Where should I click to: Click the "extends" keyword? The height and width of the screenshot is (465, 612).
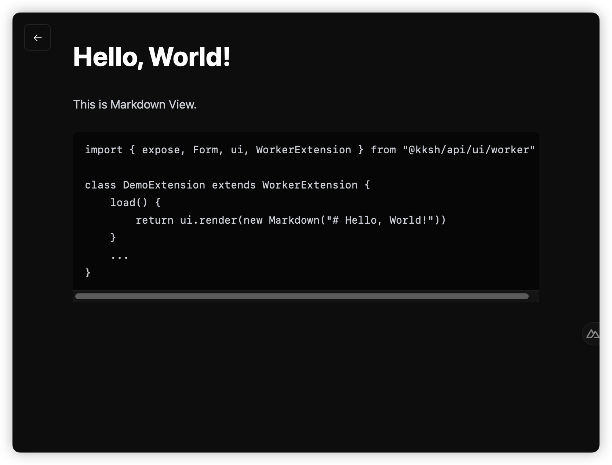[234, 185]
